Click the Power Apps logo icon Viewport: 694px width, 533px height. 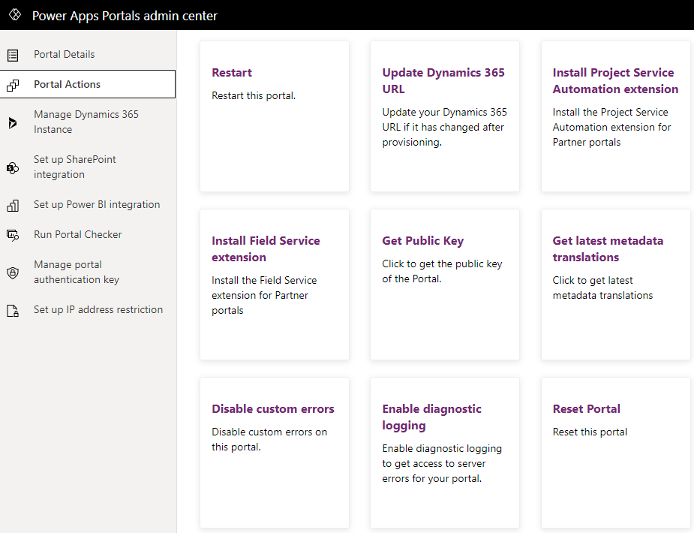tap(14, 14)
